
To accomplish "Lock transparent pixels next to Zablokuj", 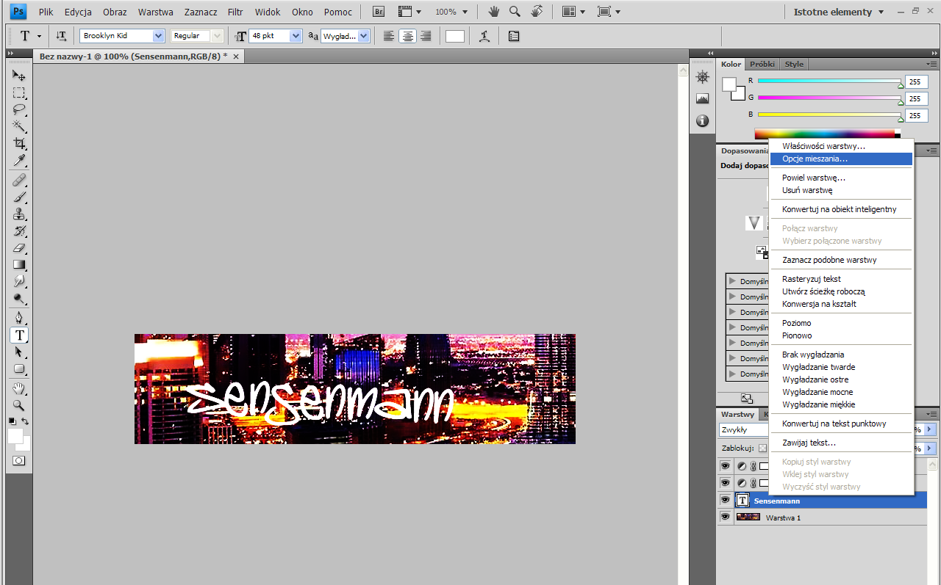I will point(762,448).
